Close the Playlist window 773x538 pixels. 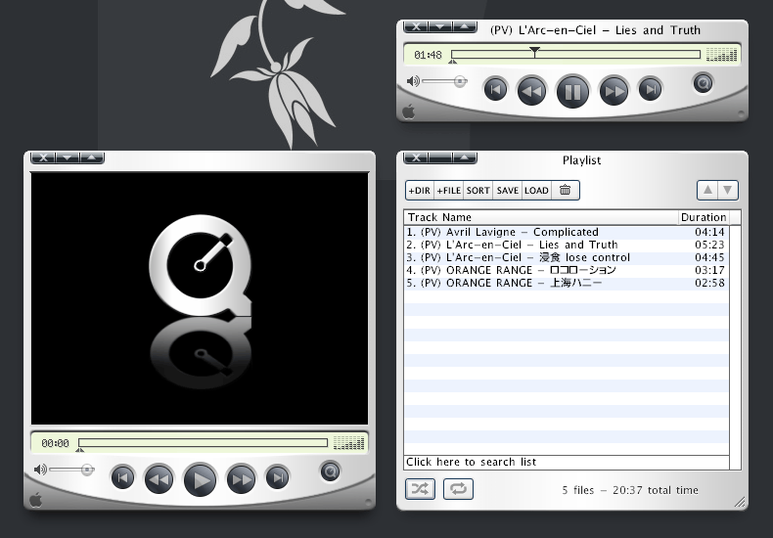tap(416, 157)
